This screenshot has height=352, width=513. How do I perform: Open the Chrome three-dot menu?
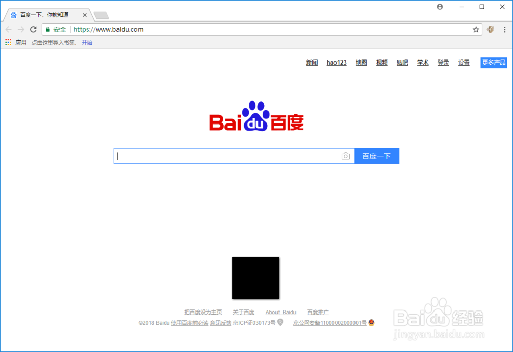(504, 30)
